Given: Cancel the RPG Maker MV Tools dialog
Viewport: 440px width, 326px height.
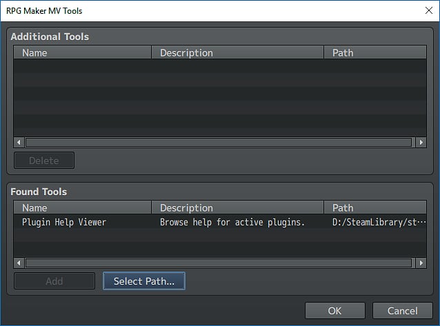Looking at the screenshot, I should pos(402,311).
